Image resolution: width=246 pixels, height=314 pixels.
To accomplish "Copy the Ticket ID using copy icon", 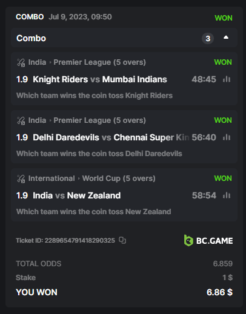I will [122, 240].
